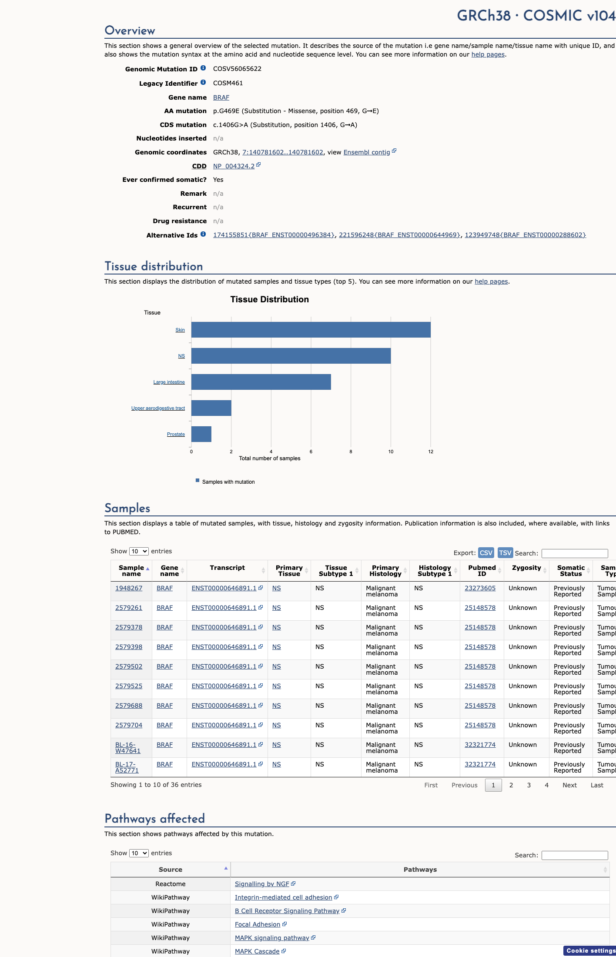Viewport: 616px width, 957px height.
Task: Sort the Somatic Status column
Action: click(589, 571)
